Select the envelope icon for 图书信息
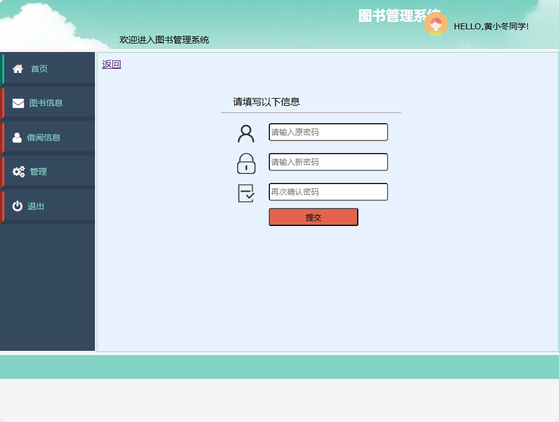The width and height of the screenshot is (559, 422). click(x=18, y=103)
